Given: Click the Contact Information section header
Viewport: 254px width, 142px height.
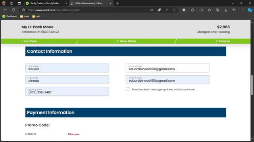Looking at the screenshot, I should coord(126,51).
